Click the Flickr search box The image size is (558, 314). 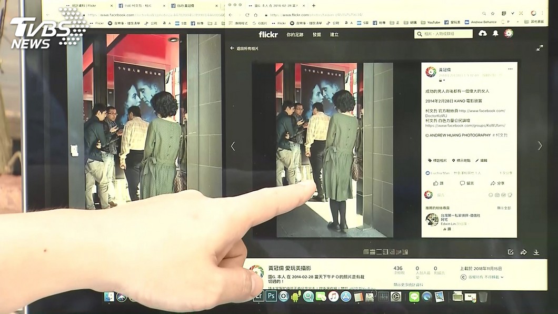tap(443, 34)
